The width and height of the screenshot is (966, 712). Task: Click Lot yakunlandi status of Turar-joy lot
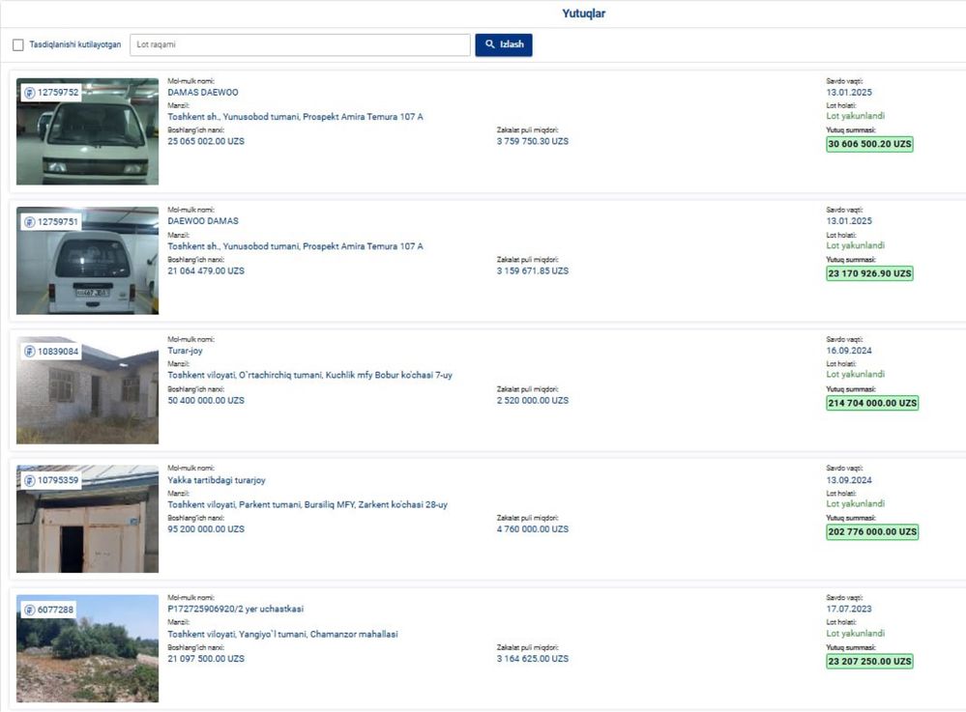(x=855, y=374)
